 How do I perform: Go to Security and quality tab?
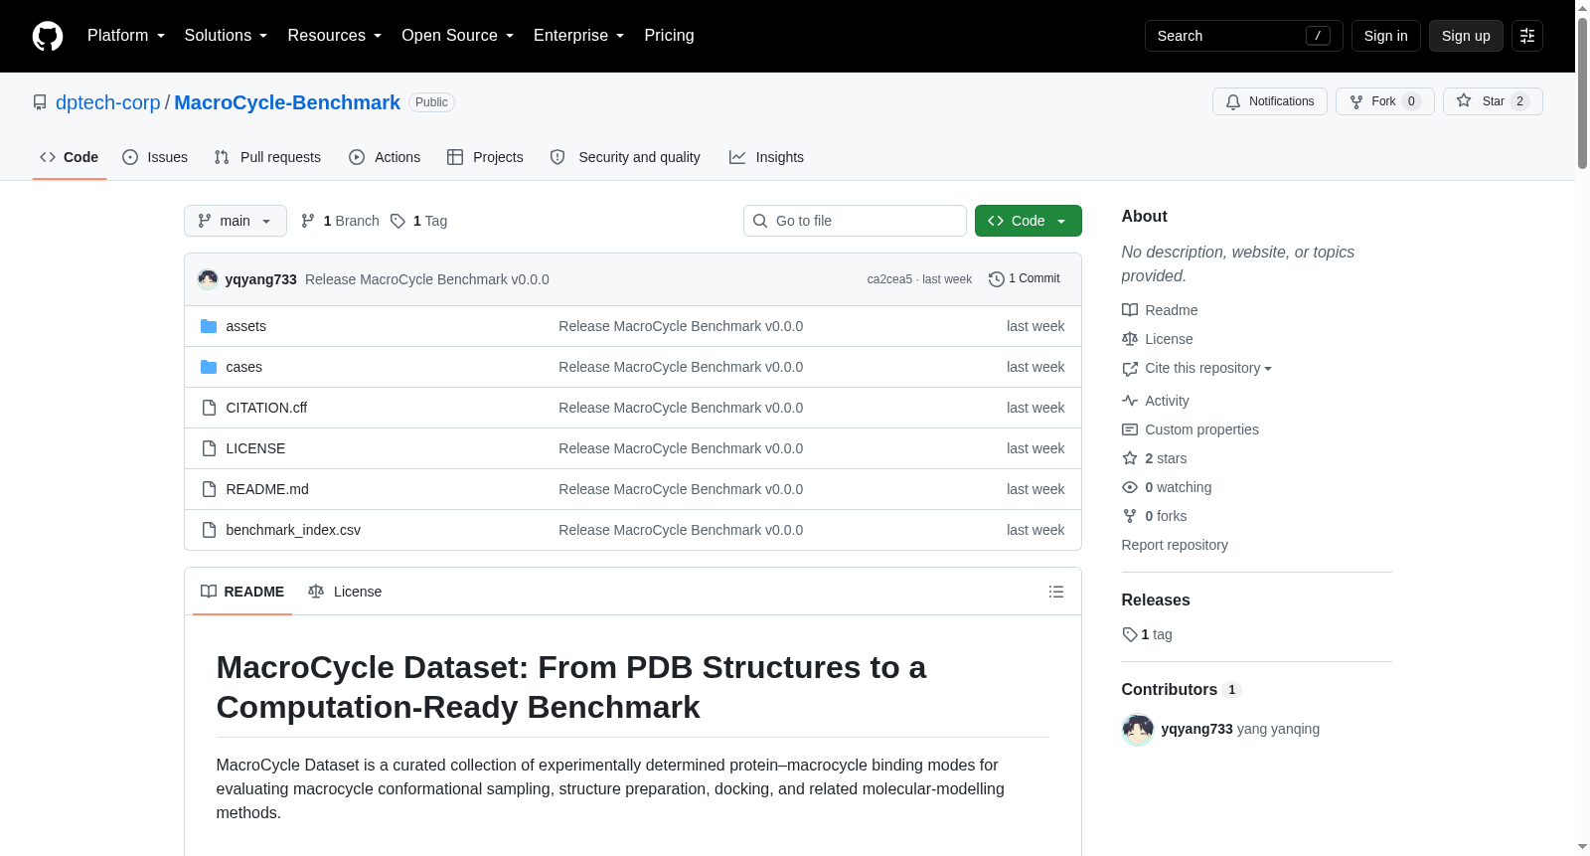625,157
